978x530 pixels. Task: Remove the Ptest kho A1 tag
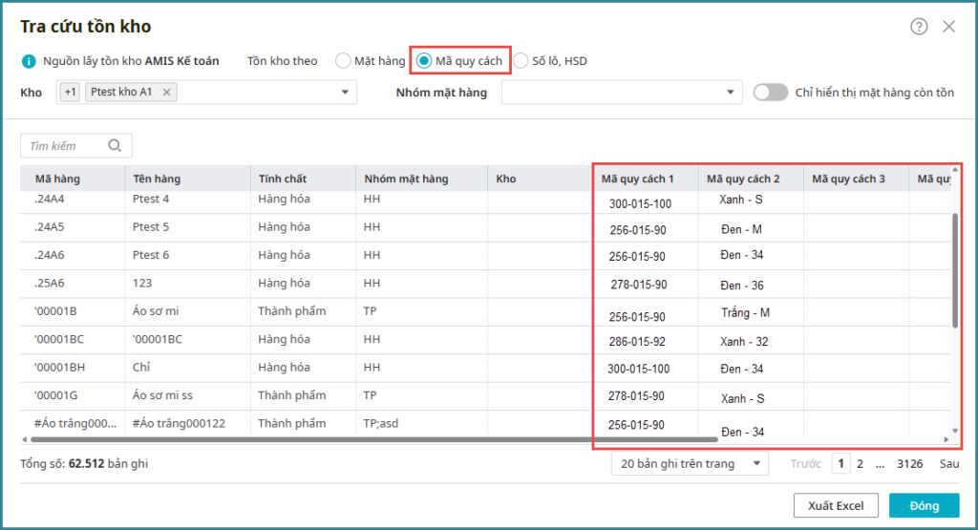click(166, 92)
